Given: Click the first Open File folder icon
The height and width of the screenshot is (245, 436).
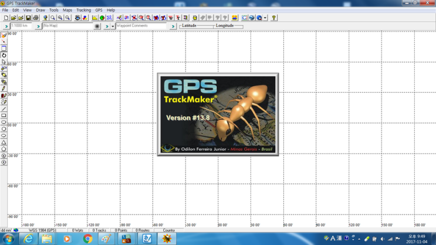Looking at the screenshot, I should click(x=13, y=18).
